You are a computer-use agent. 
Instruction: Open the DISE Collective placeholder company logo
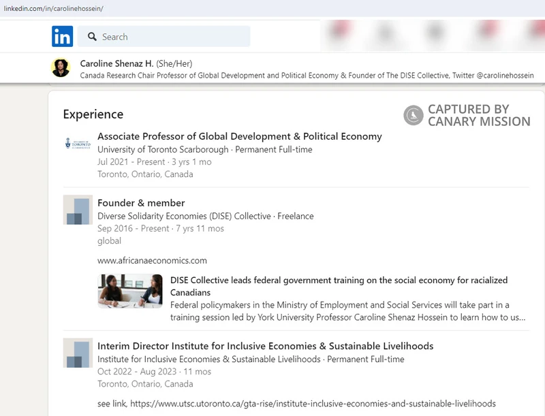coord(78,210)
